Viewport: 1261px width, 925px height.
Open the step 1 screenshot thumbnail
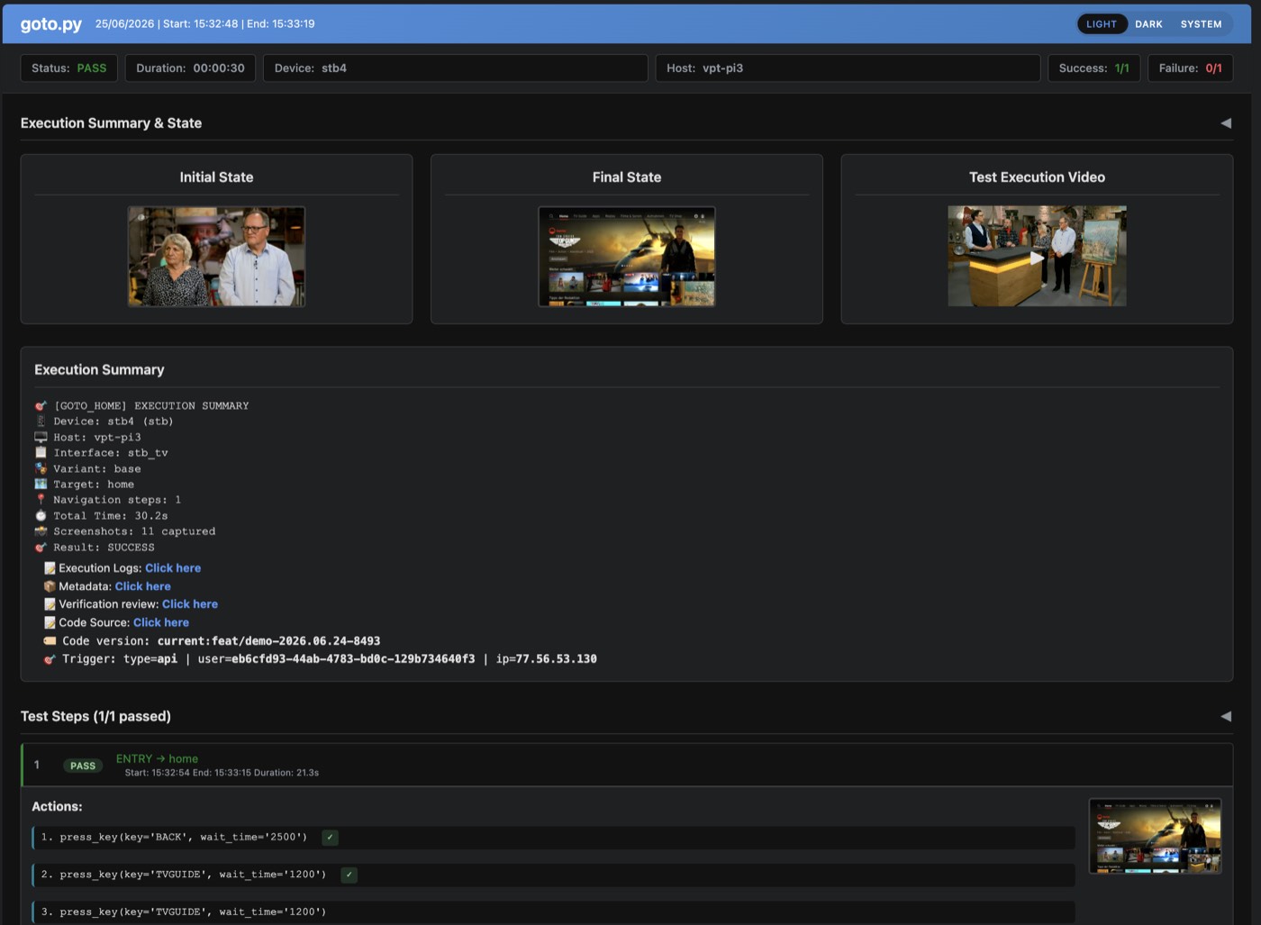tap(1155, 837)
